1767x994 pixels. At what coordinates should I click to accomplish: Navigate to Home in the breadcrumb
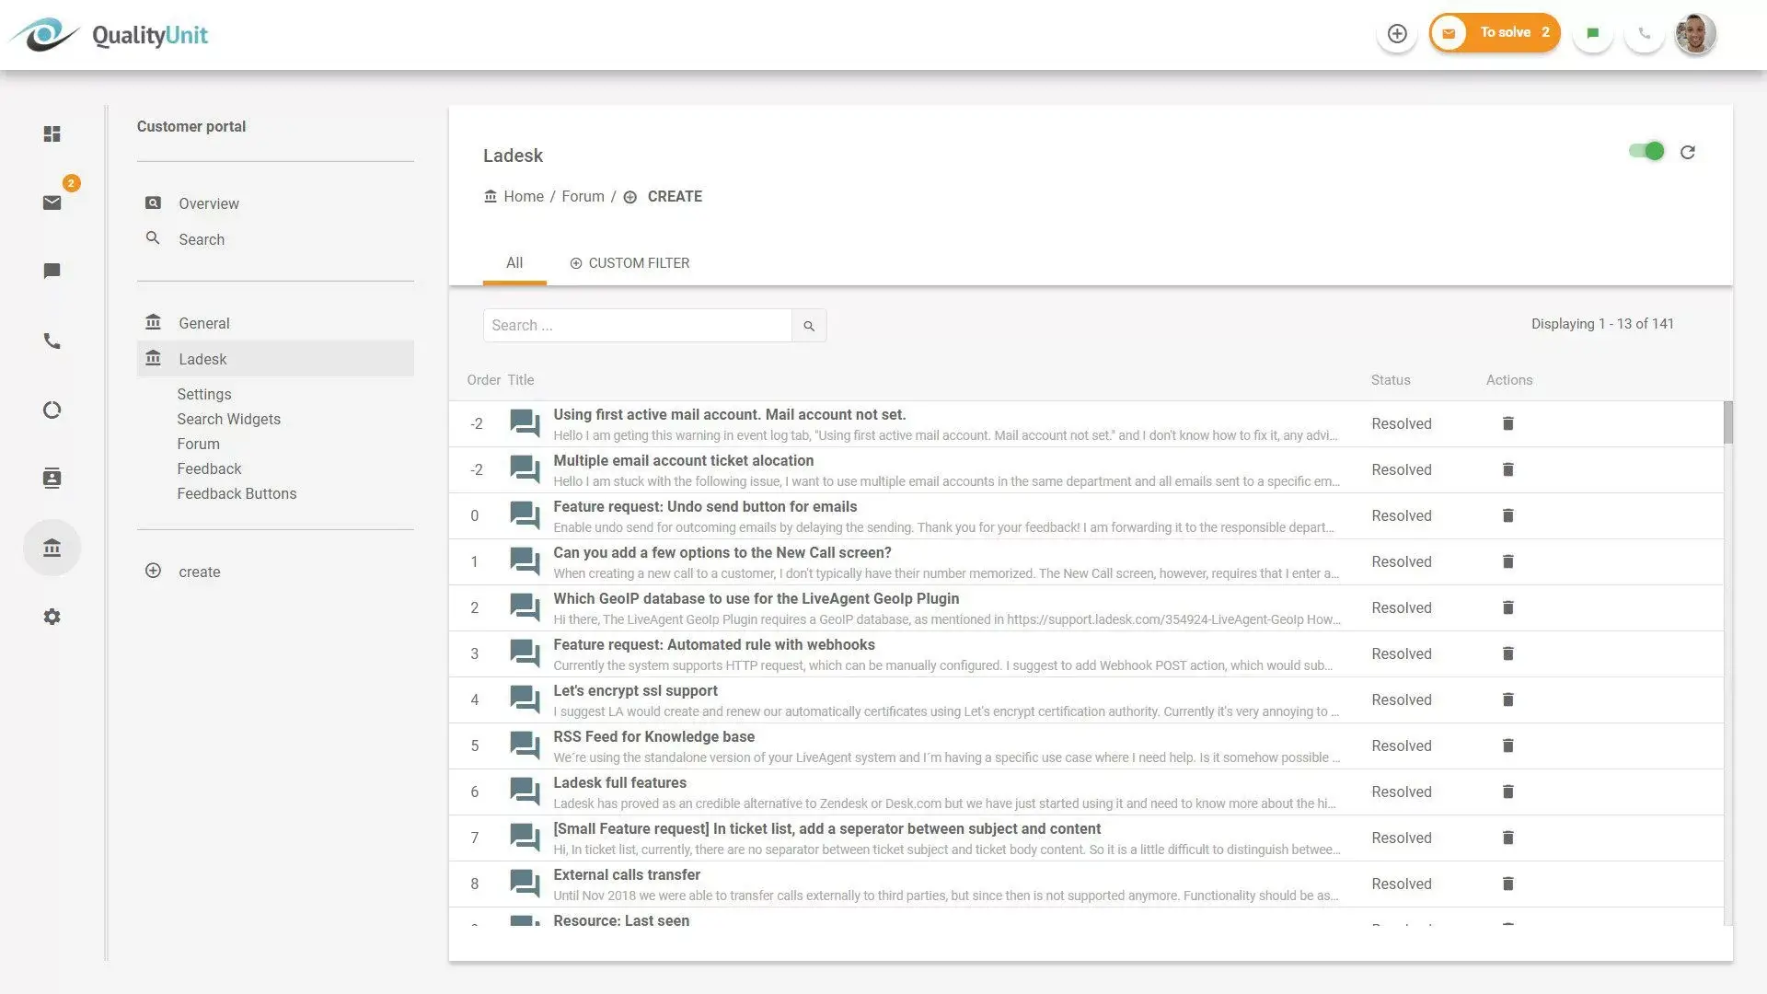[524, 196]
